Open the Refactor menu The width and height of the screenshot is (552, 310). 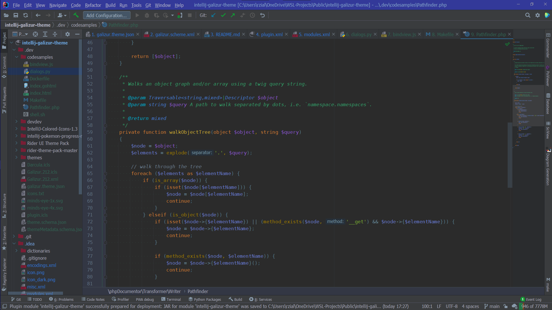(93, 5)
